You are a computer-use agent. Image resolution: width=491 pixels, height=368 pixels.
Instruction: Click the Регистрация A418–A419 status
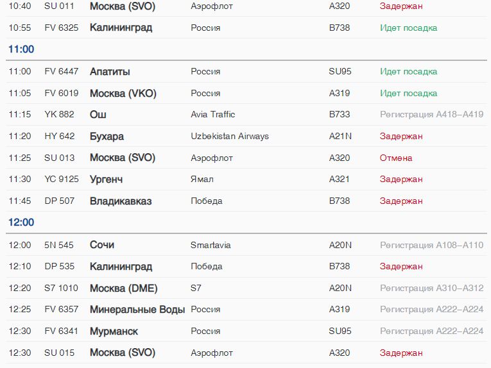click(431, 115)
